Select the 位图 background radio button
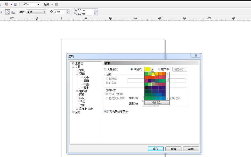251x157 pixels. click(x=159, y=69)
